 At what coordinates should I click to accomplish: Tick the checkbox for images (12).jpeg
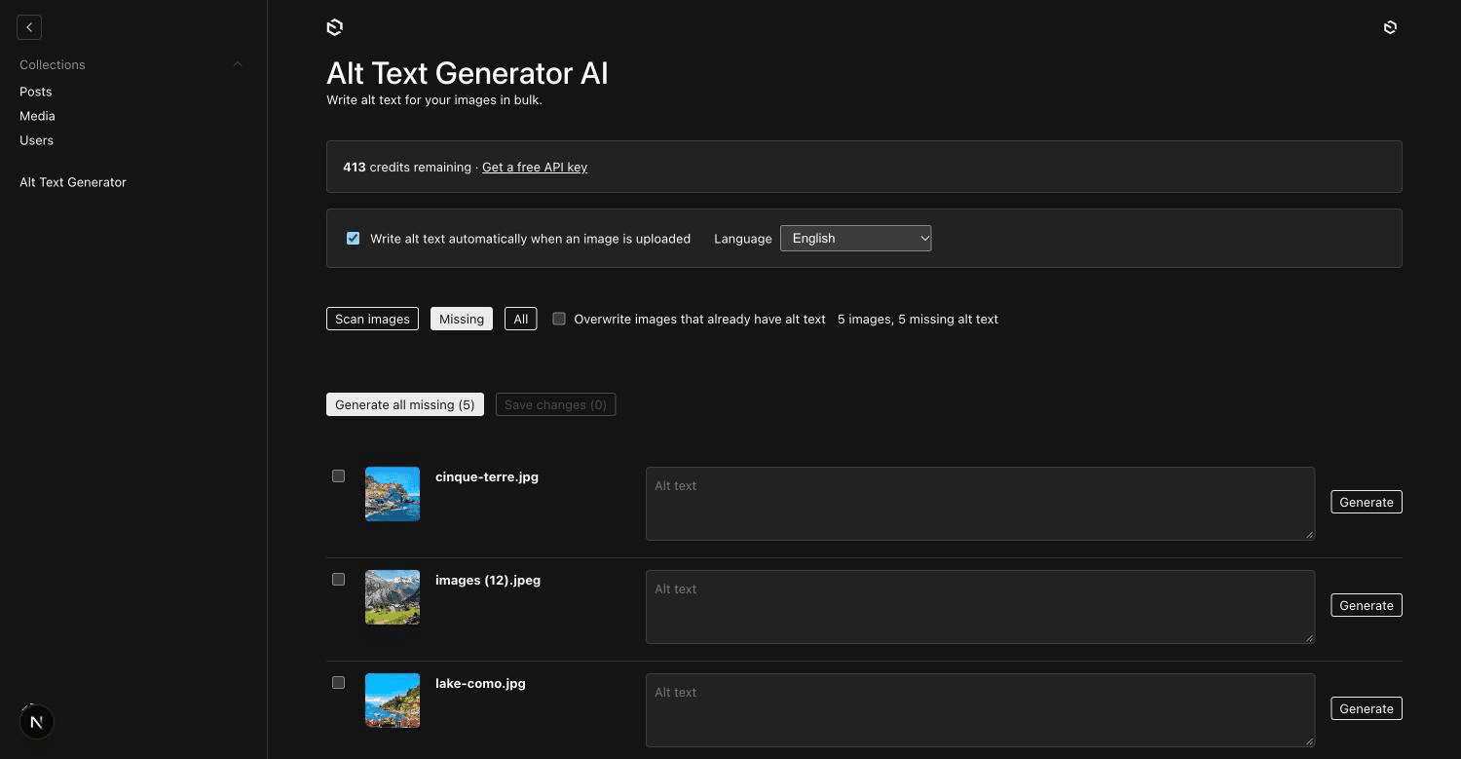coord(338,580)
